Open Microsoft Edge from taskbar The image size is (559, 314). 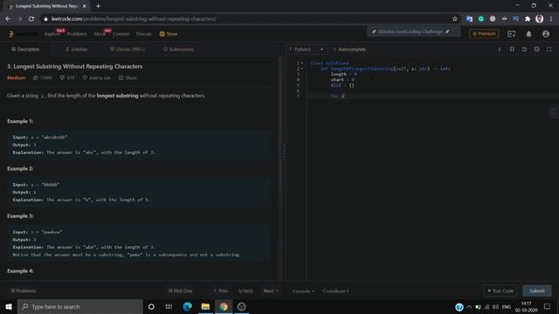tap(187, 306)
